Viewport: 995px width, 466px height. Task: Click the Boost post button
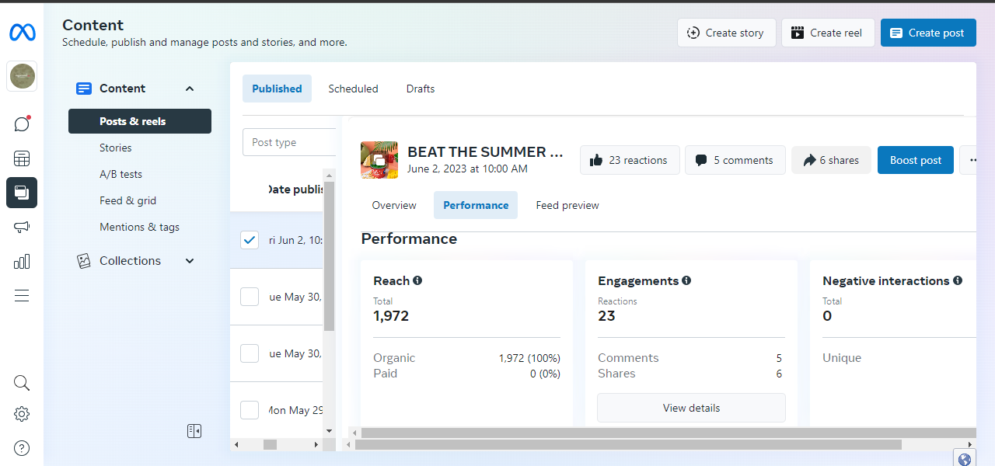tap(915, 160)
